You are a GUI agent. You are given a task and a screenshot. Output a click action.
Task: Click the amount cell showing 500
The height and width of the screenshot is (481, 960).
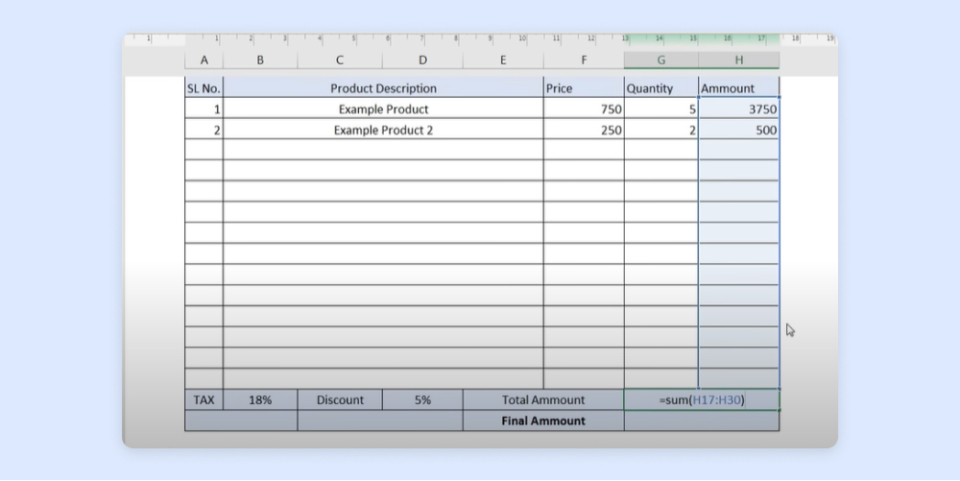(x=738, y=130)
